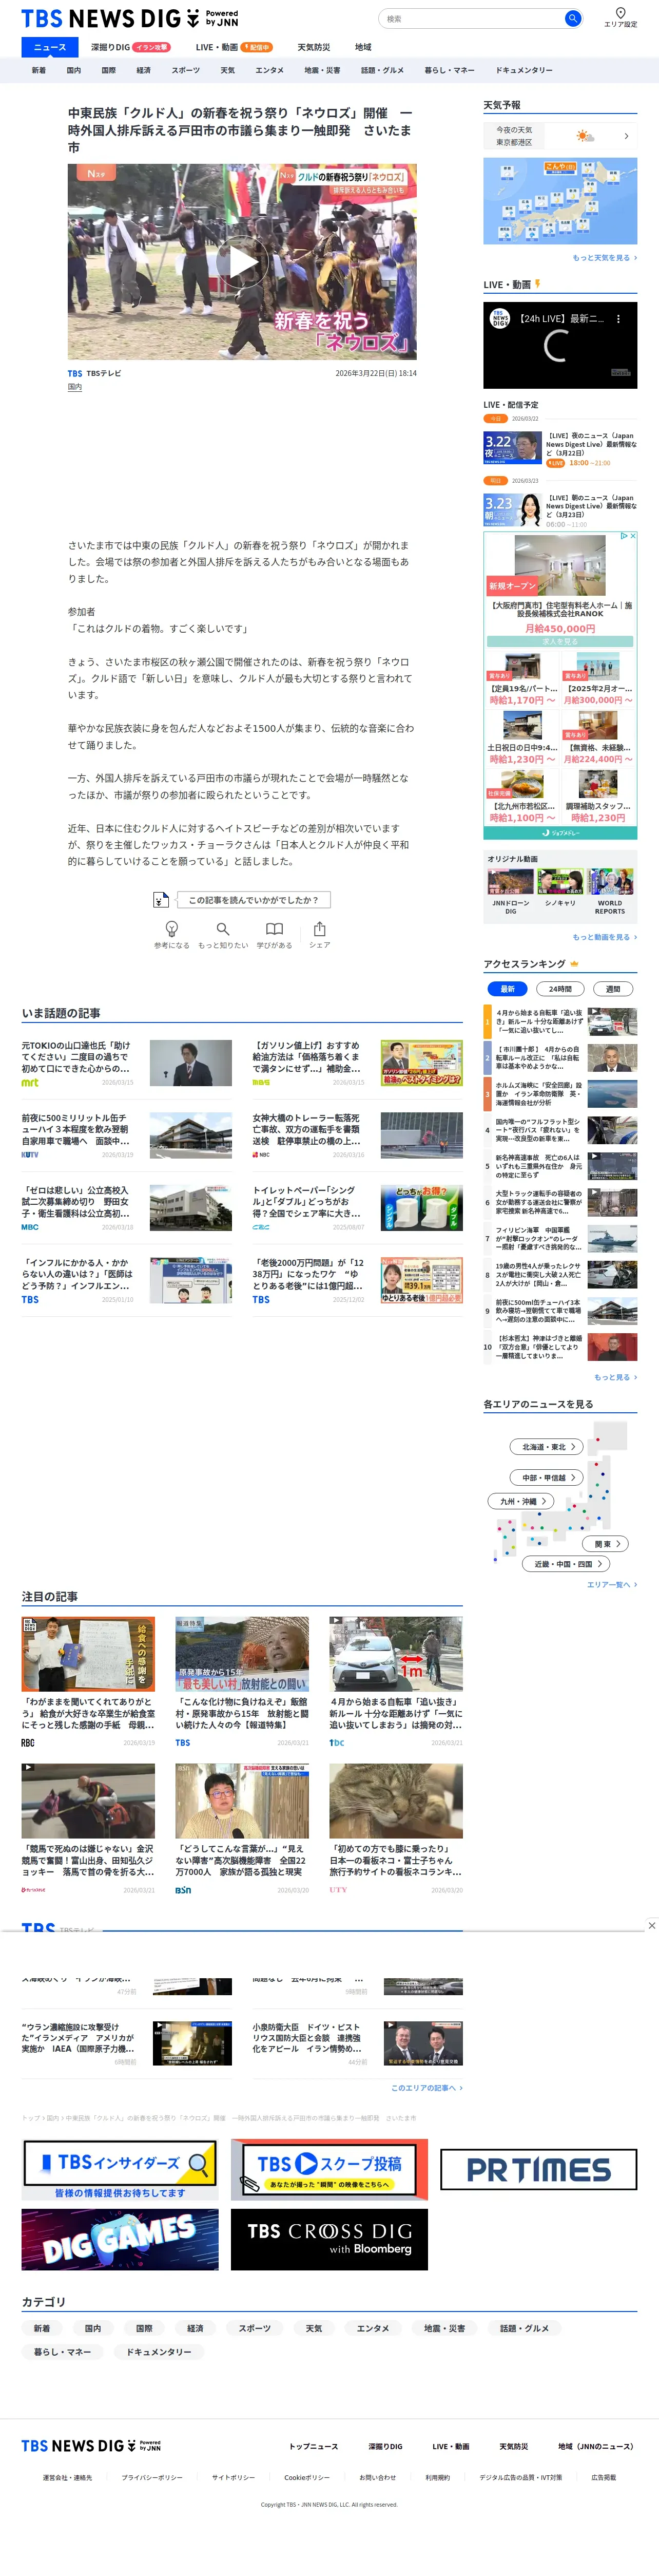Click the 暮らし・マネー footer category chip
The height and width of the screenshot is (2576, 659).
pyautogui.click(x=62, y=2352)
